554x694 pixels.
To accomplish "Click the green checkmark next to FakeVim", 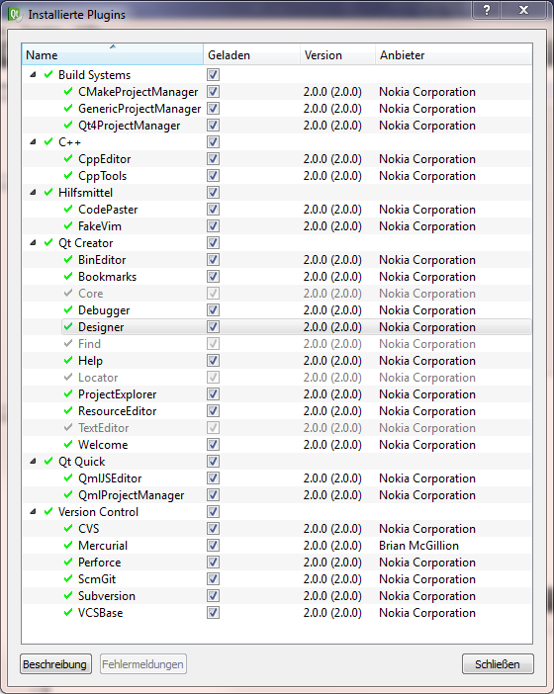I will [68, 225].
